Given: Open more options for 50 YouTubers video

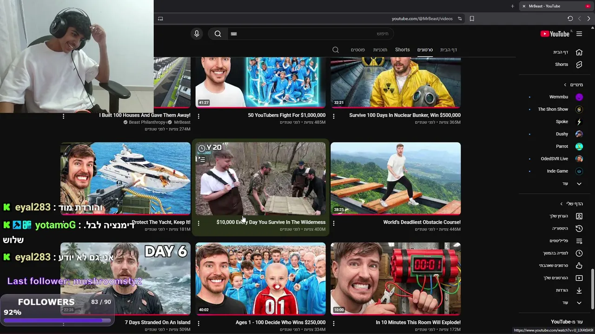Looking at the screenshot, I should (x=198, y=116).
